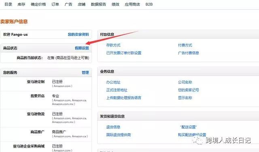Open the 库存 menu

(x=21, y=4)
